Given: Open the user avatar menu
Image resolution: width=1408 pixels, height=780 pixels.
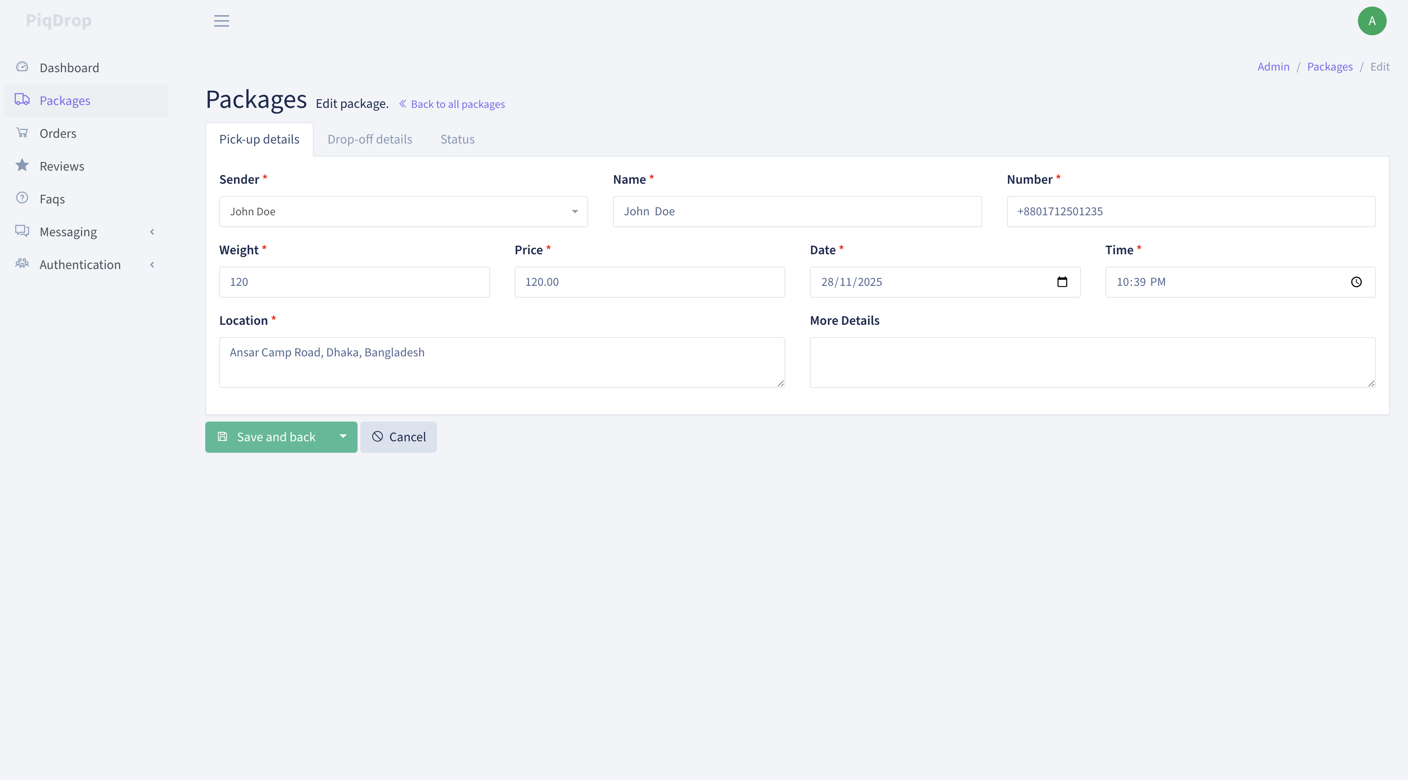Looking at the screenshot, I should coord(1372,21).
